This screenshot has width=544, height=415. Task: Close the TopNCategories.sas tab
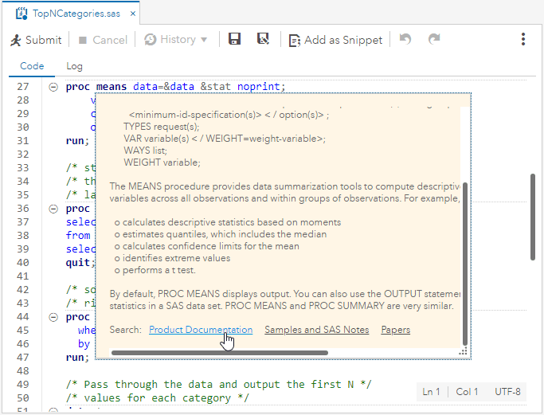[x=132, y=14]
